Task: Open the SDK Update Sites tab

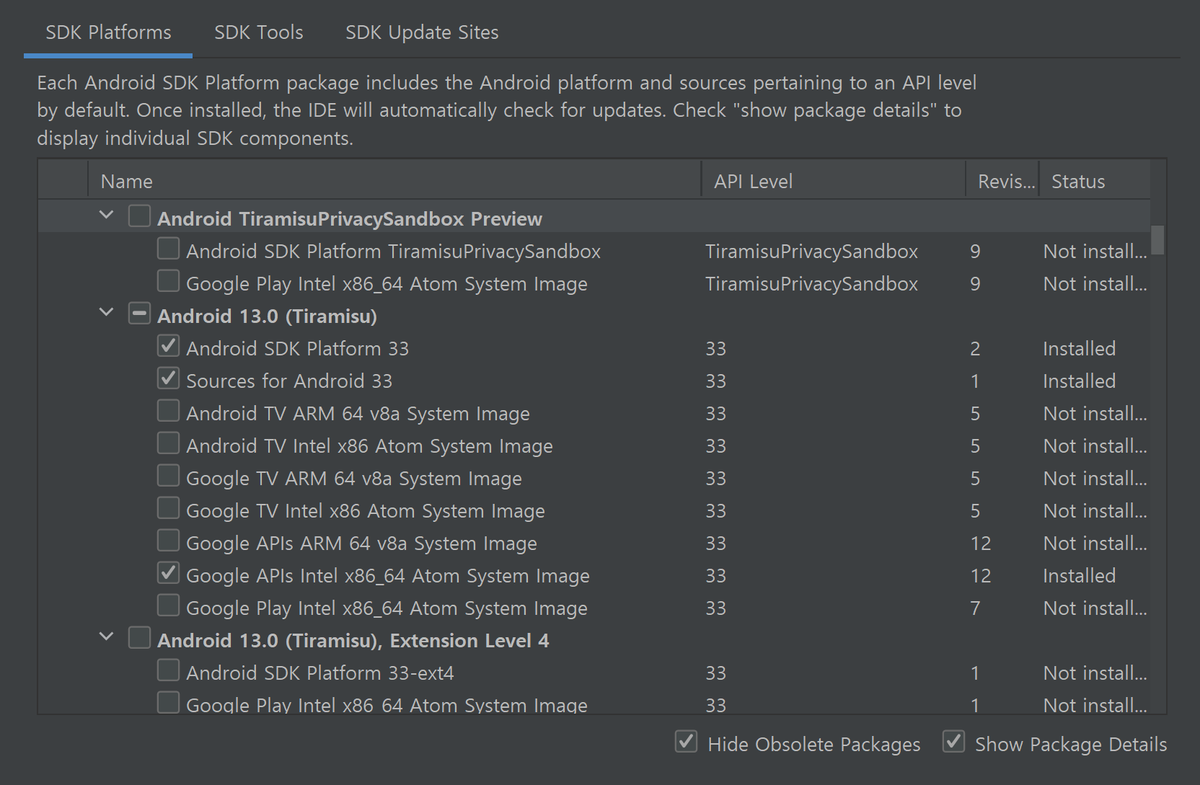Action: 422,32
